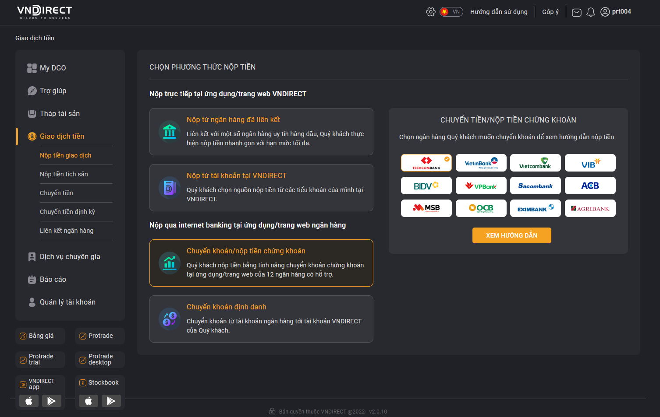Click the VNDIRECT logo
The image size is (660, 417).
44,12
